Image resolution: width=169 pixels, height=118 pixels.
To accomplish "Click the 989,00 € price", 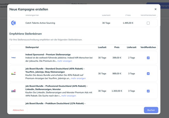I will tap(117, 74).
